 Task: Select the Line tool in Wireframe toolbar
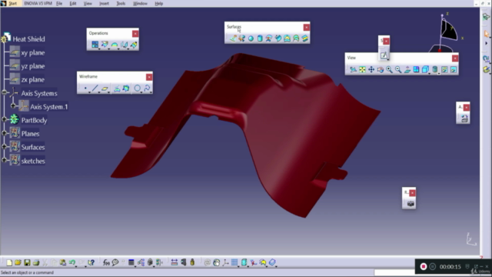95,88
